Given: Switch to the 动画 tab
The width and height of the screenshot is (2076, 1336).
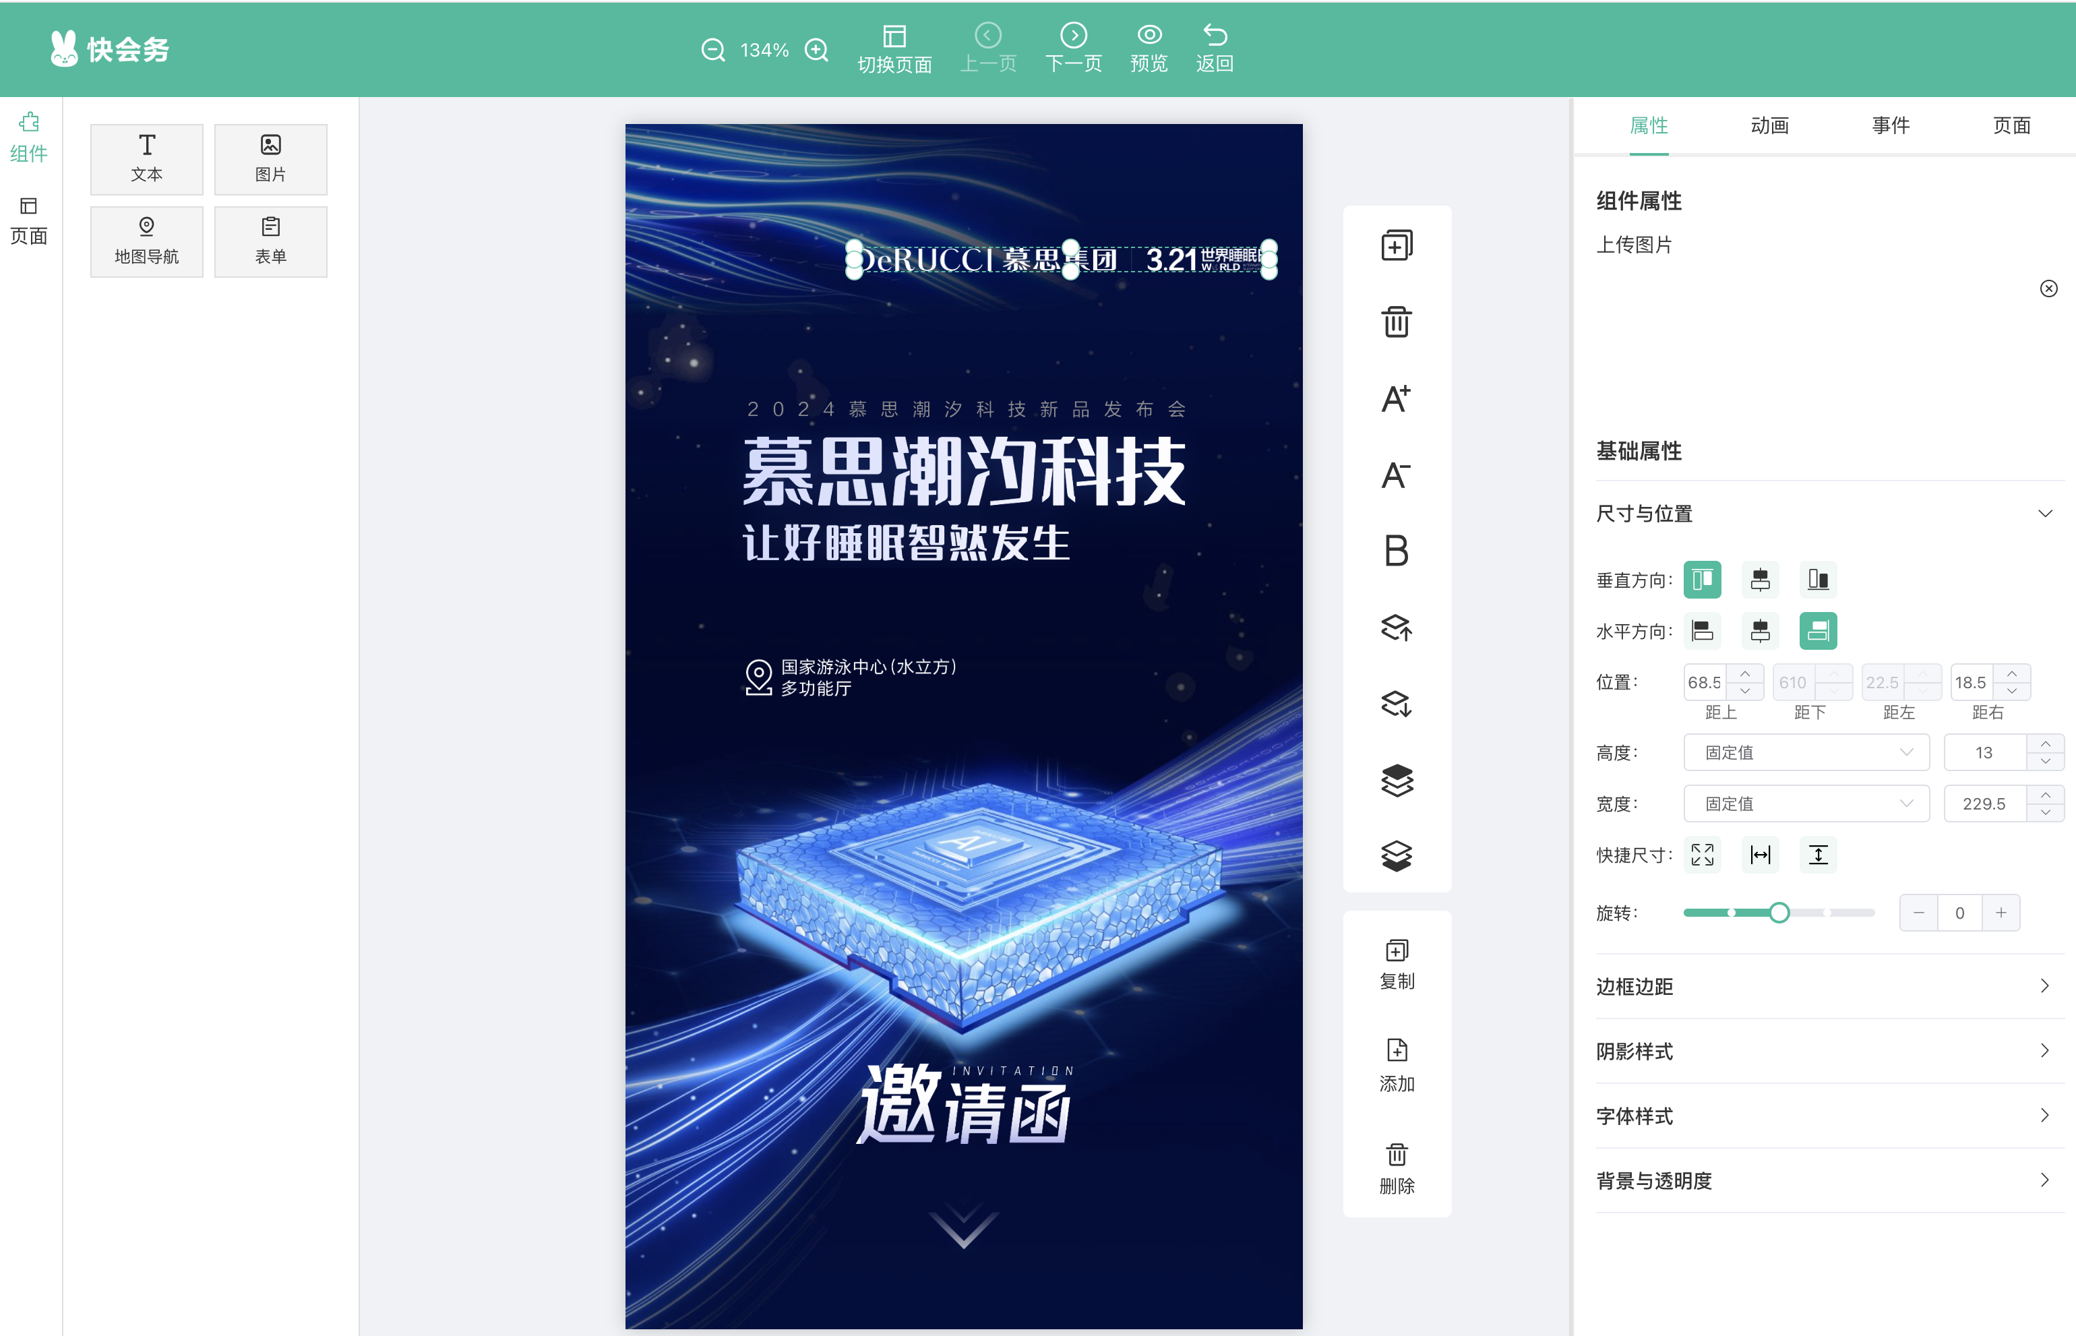Looking at the screenshot, I should click(1770, 126).
